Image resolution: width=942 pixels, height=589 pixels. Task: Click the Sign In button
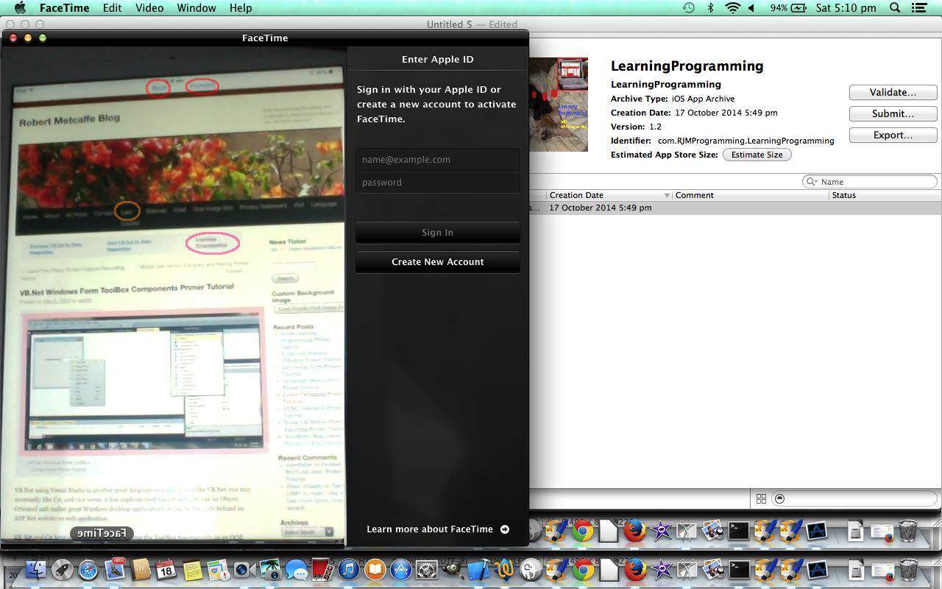pos(438,233)
